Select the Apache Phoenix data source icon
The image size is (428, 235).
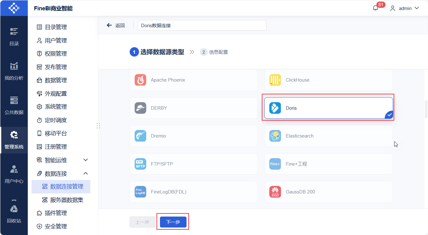tap(140, 80)
